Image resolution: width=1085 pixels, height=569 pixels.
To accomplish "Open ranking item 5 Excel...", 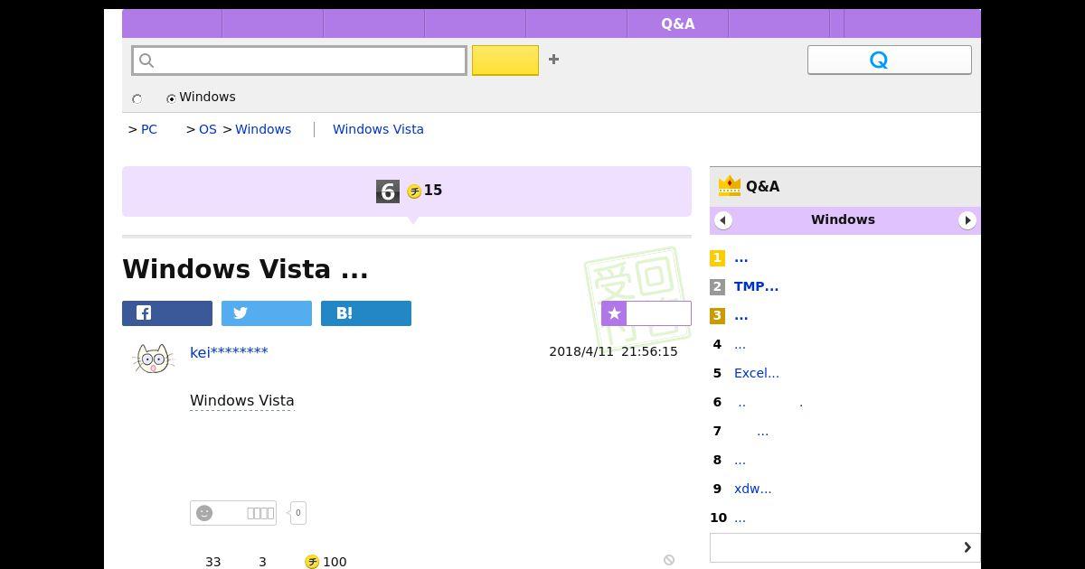I will [757, 373].
